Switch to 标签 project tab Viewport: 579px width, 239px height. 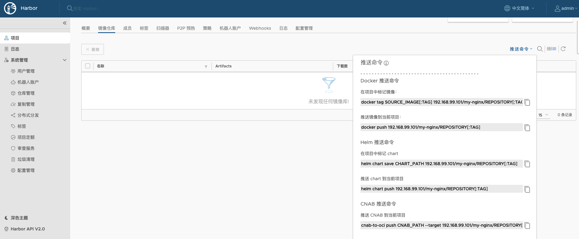(x=144, y=28)
